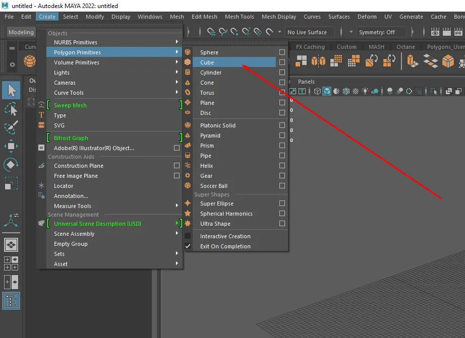The image size is (465, 338).
Task: Open Plane options box
Action: coord(282,102)
